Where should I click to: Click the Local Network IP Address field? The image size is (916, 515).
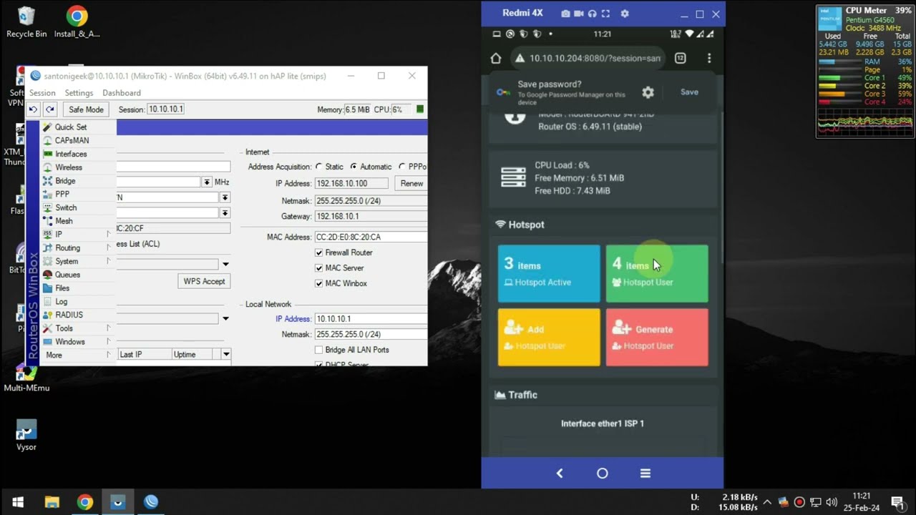[x=371, y=319]
